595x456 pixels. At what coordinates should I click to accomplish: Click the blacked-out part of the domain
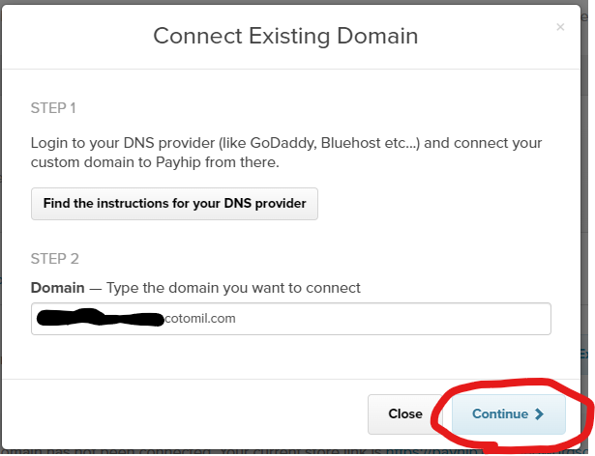[97, 318]
